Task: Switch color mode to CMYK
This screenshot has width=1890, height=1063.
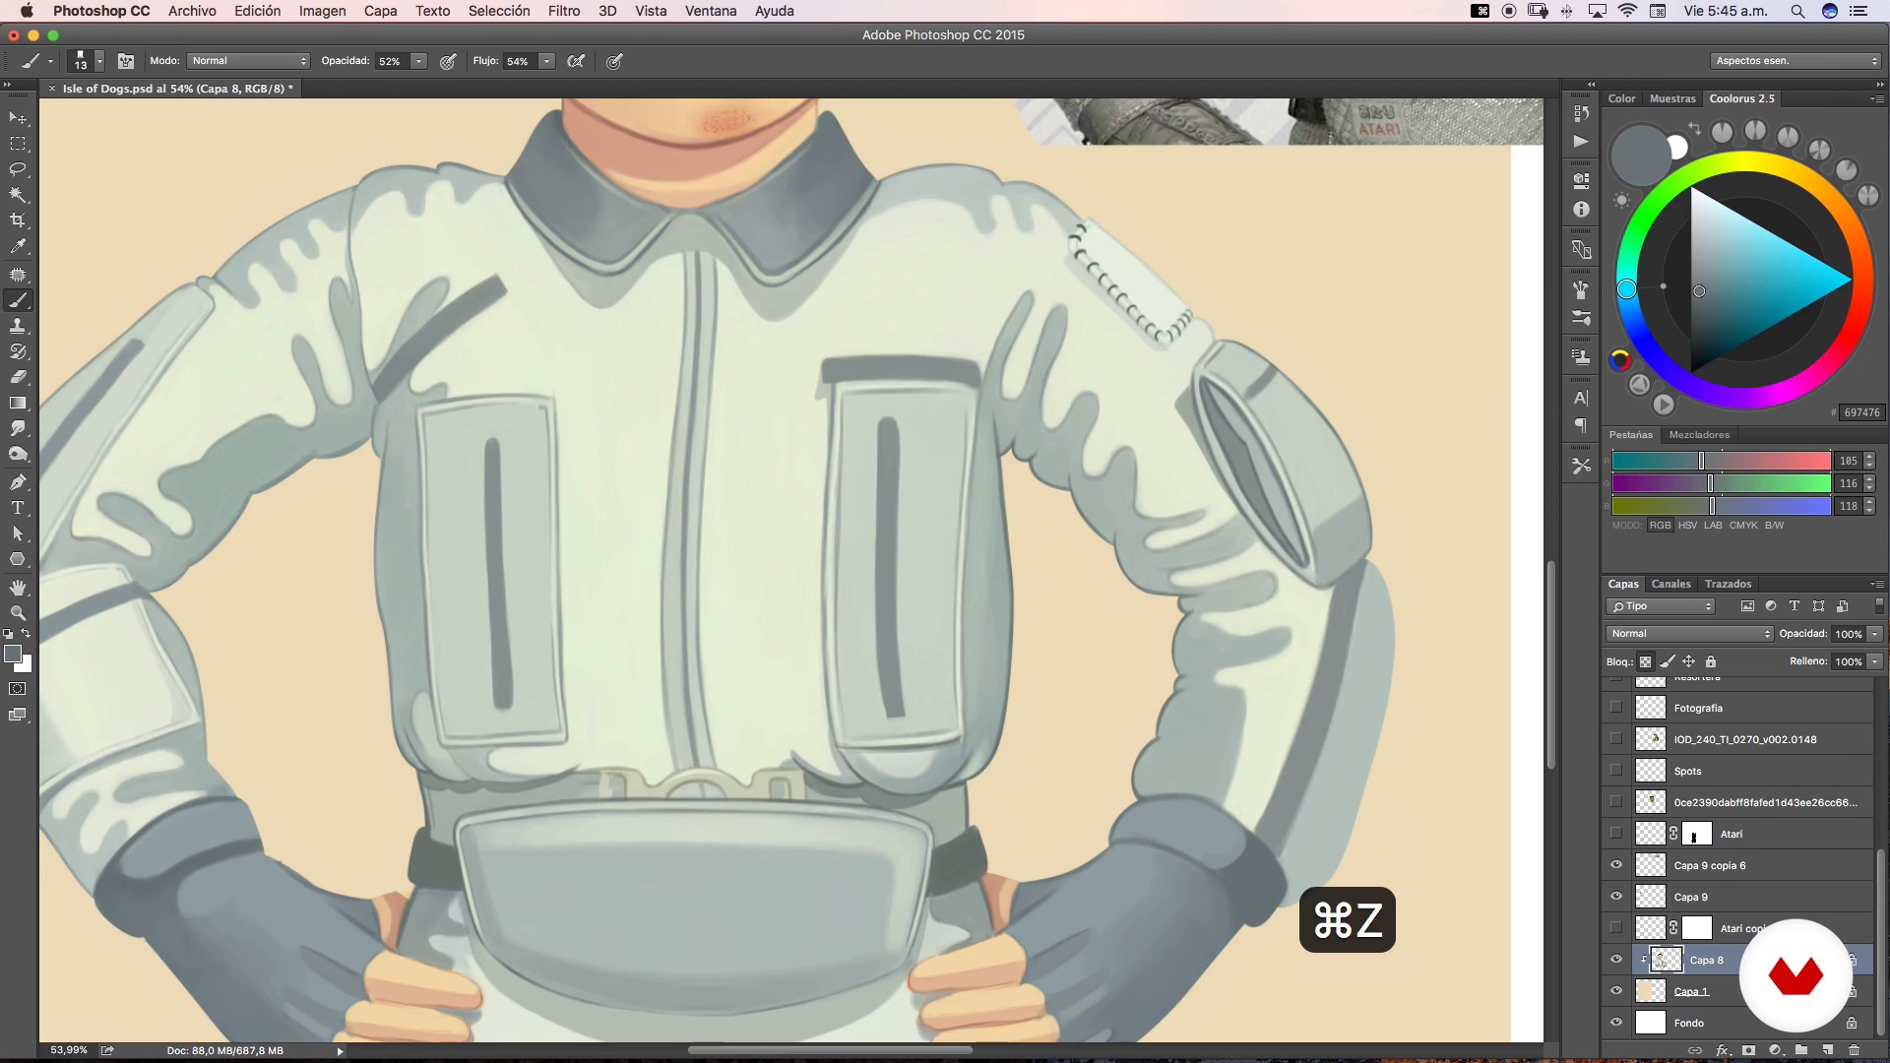Action: (1743, 526)
